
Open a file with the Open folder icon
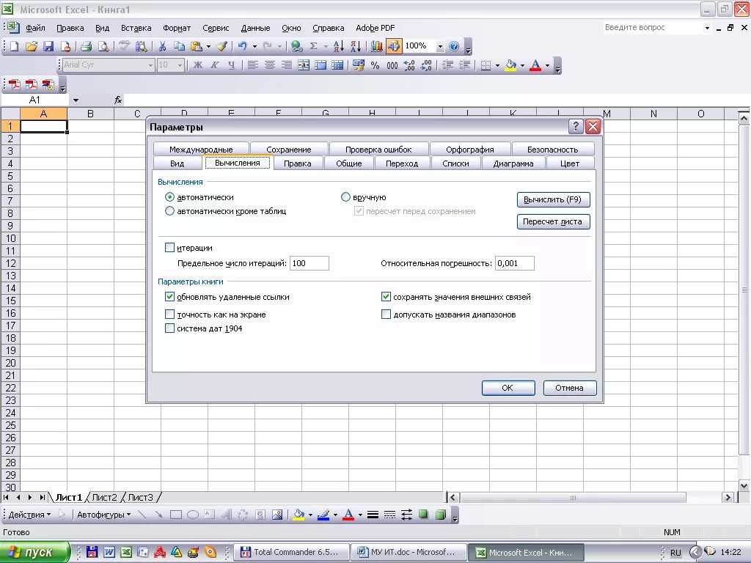(x=31, y=46)
